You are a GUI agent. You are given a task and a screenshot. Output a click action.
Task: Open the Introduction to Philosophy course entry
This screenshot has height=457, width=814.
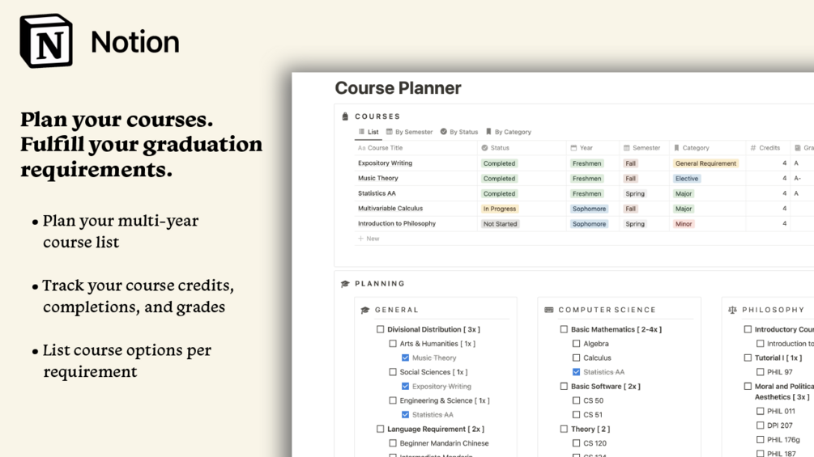pos(397,223)
